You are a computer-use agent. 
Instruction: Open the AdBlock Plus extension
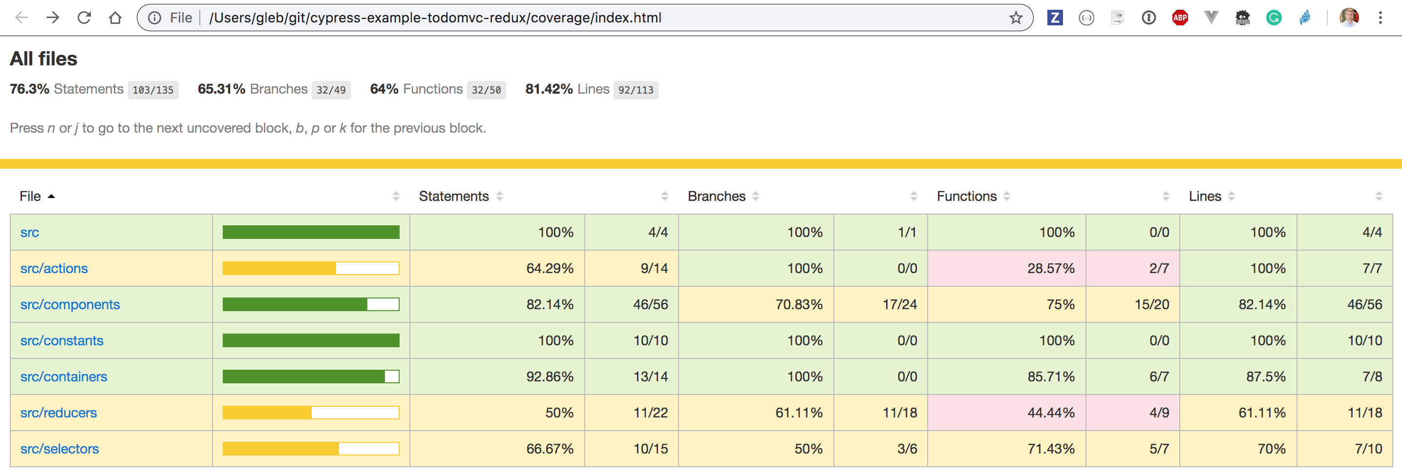pyautogui.click(x=1179, y=18)
